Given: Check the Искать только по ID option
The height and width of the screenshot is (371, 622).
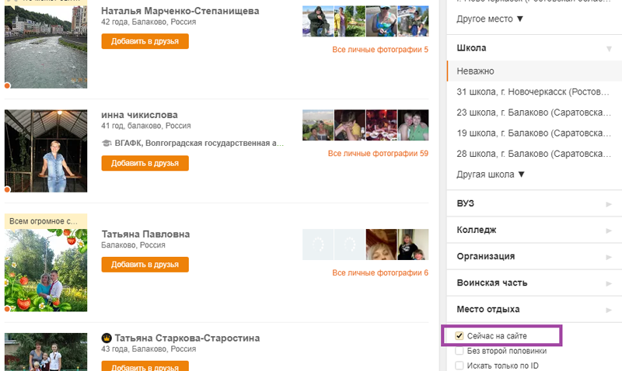Looking at the screenshot, I should click(x=460, y=365).
